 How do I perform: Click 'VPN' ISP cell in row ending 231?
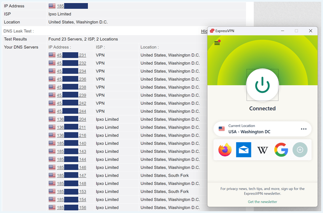click(100, 55)
